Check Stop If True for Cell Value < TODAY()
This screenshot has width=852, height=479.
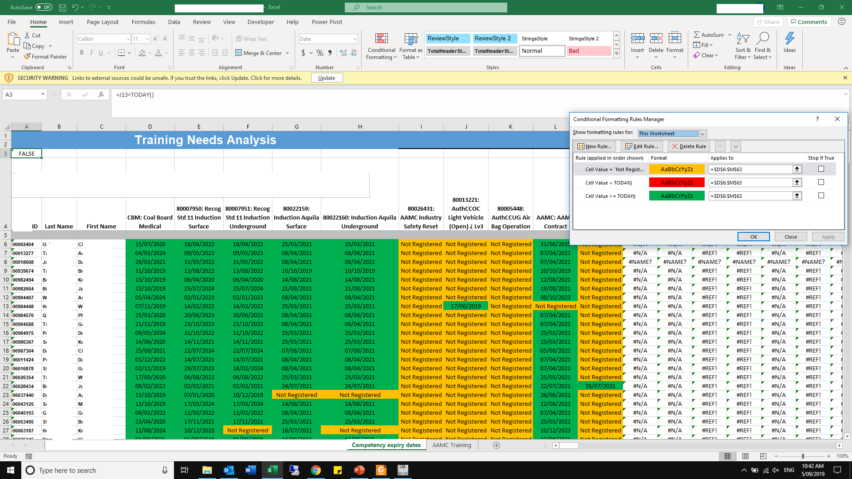point(821,182)
